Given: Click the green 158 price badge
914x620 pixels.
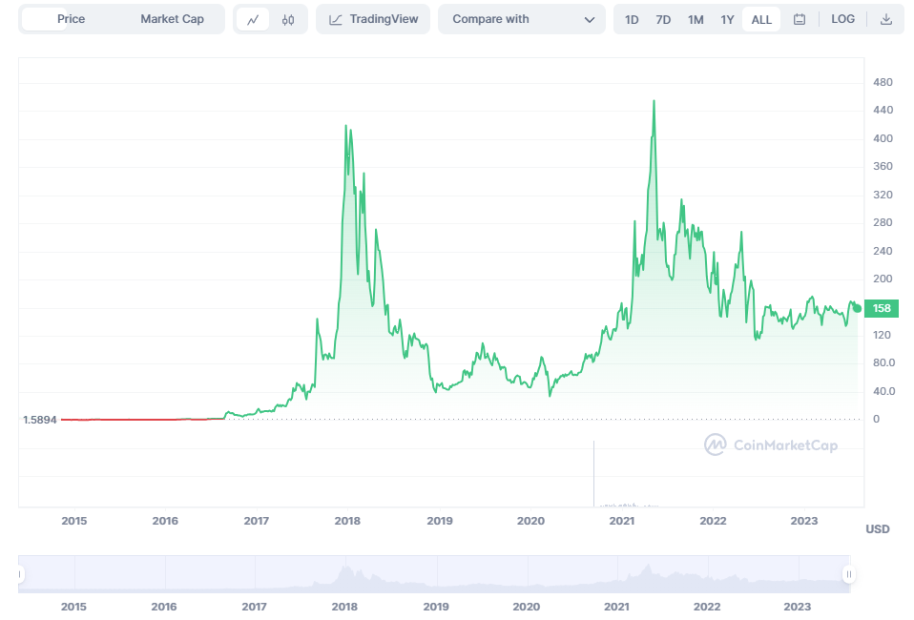Looking at the screenshot, I should 880,308.
